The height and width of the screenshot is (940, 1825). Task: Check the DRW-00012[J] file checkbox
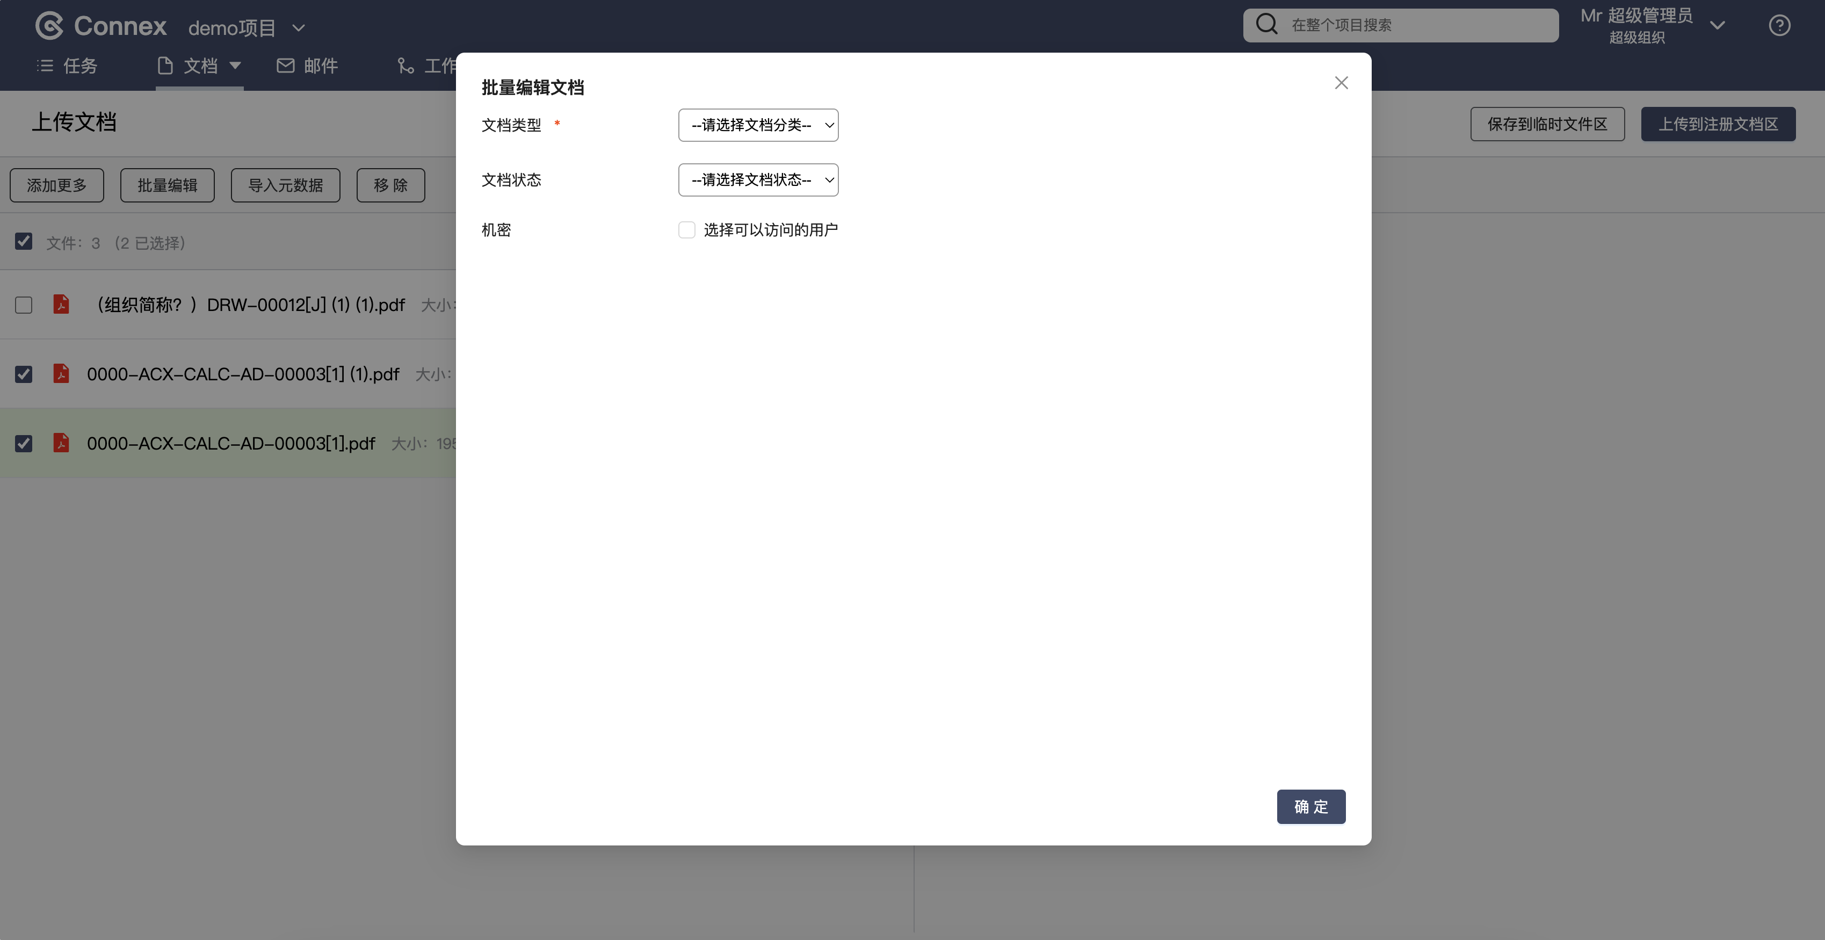24,305
